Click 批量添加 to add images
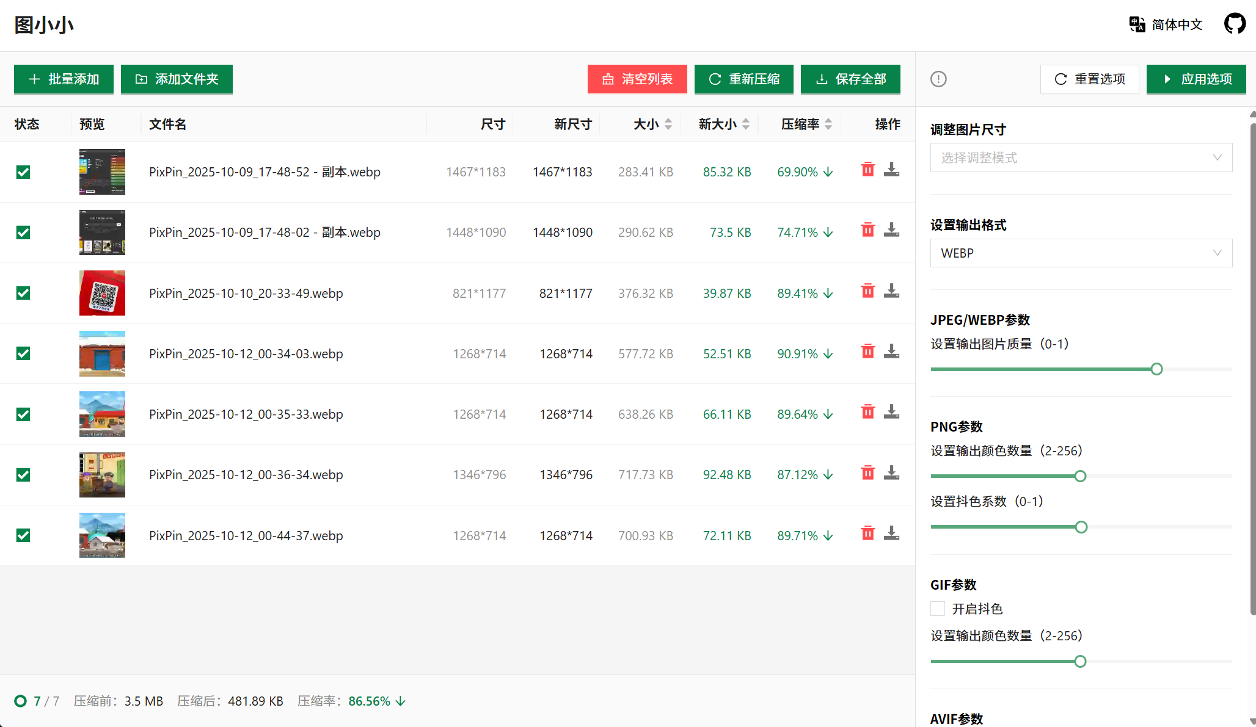This screenshot has height=727, width=1256. (x=64, y=79)
